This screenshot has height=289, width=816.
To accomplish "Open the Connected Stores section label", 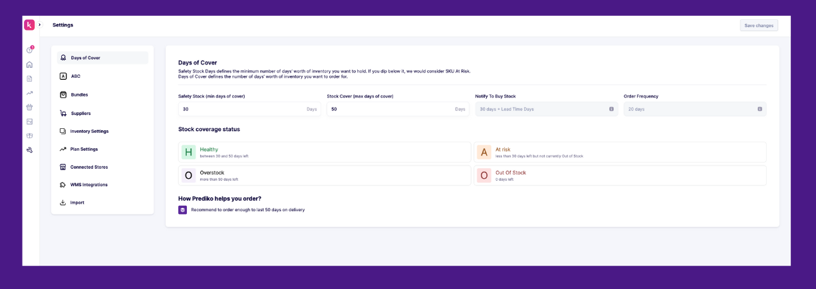I will (x=89, y=167).
